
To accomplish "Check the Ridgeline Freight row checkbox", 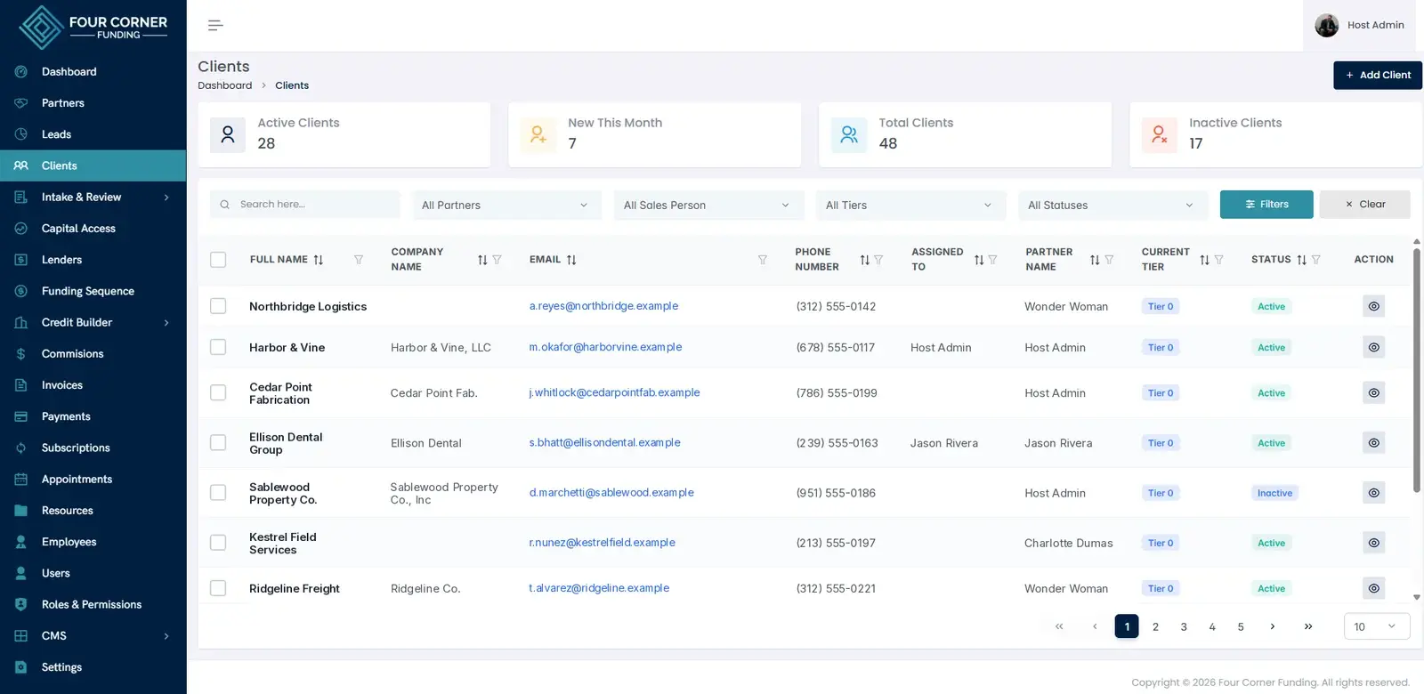I will pos(218,588).
